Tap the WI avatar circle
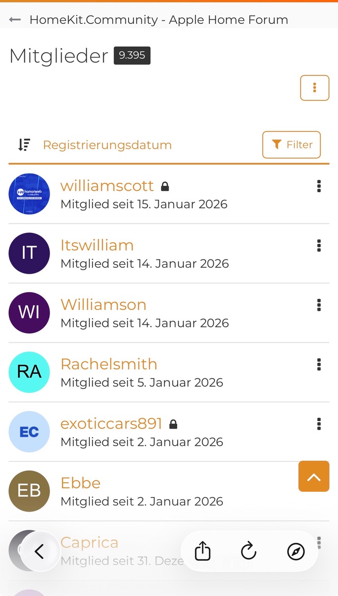338x596 pixels. [x=29, y=313]
